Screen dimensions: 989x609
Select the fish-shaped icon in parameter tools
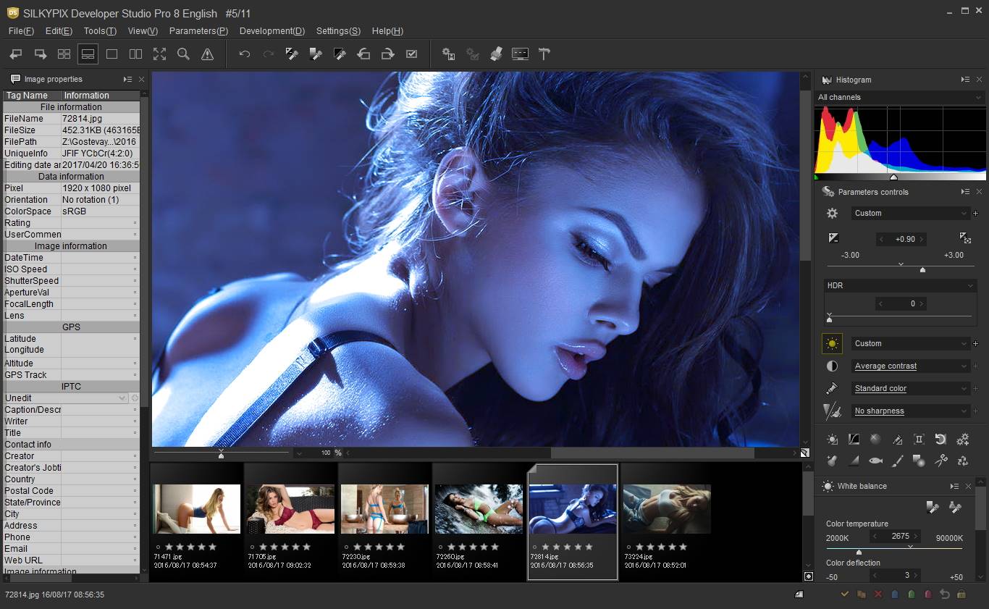point(875,461)
